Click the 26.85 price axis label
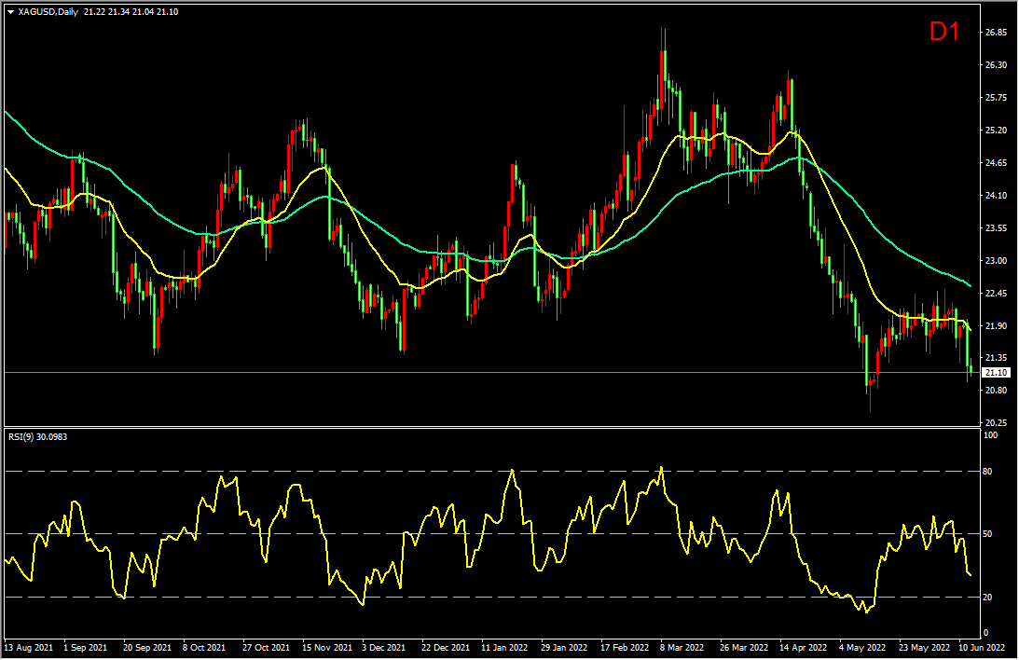Screen dimensions: 1019x660 997,33
